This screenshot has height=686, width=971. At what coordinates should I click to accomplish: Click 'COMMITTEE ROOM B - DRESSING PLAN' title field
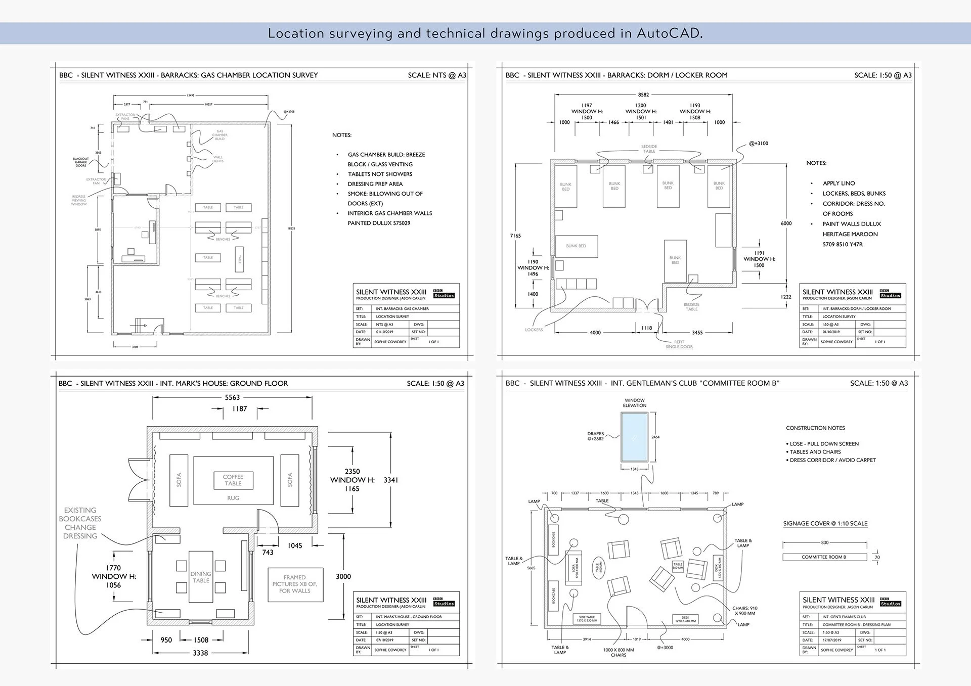(x=857, y=625)
